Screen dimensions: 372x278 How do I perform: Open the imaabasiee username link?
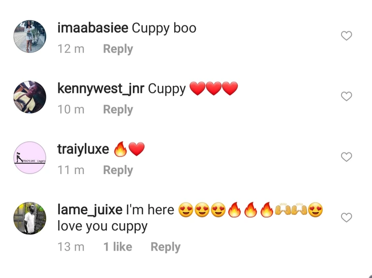pos(93,28)
